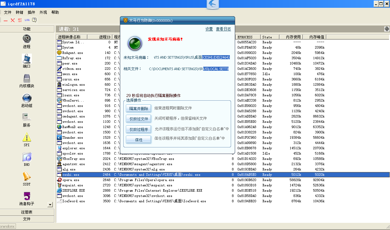Click the winlogon.exe process icon
The width and height of the screenshot is (390, 230).
pyautogui.click(x=59, y=84)
